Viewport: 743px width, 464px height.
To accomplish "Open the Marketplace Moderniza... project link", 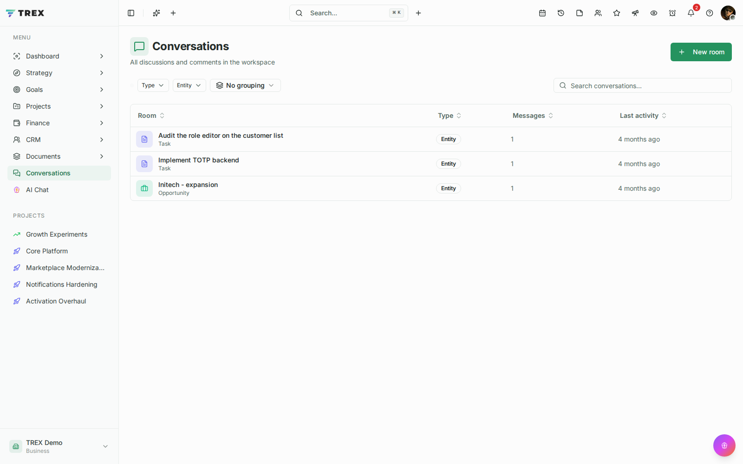I will 59,268.
